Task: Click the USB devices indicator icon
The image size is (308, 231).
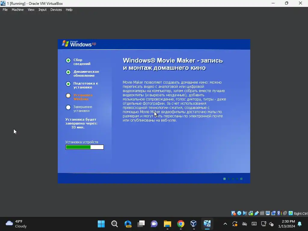Action: point(256,213)
